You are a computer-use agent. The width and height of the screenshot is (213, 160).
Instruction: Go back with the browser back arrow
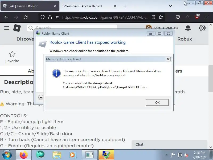(x=6, y=17)
